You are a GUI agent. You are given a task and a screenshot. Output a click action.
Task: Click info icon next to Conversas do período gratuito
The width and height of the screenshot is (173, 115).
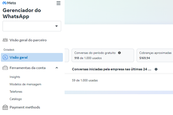coord(120,53)
